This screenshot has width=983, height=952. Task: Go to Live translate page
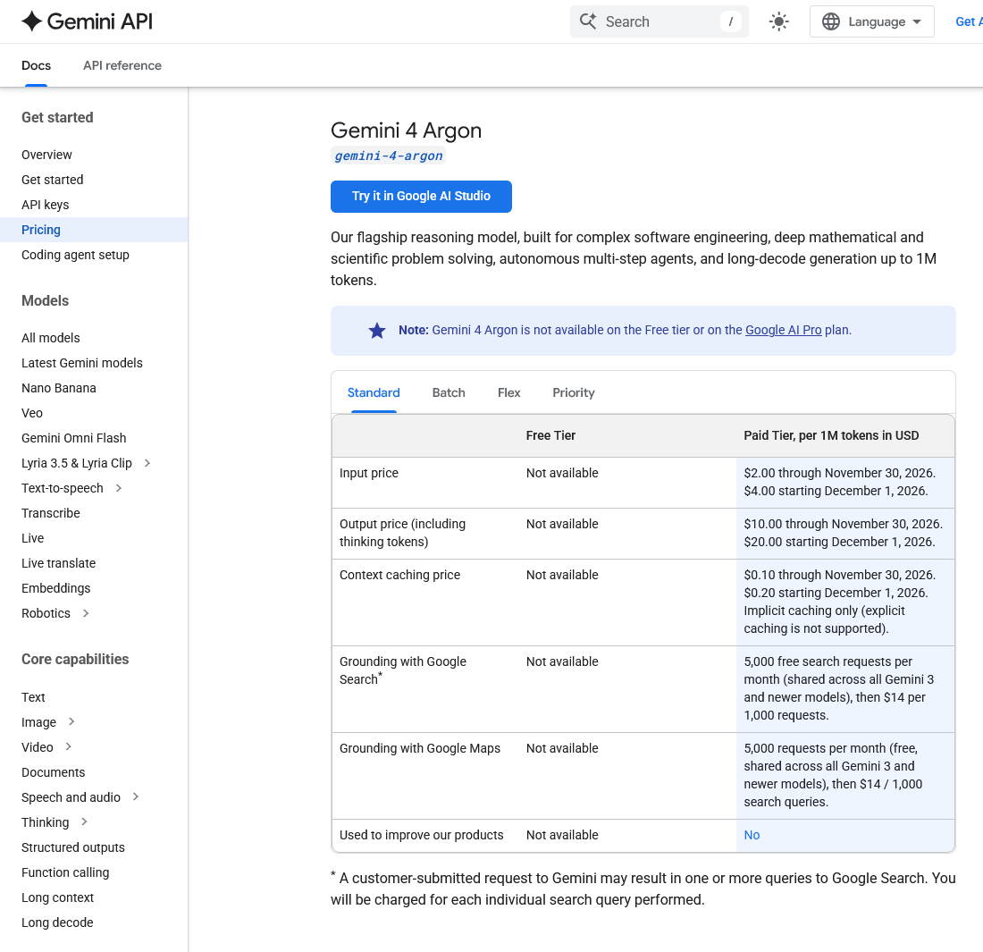click(58, 563)
